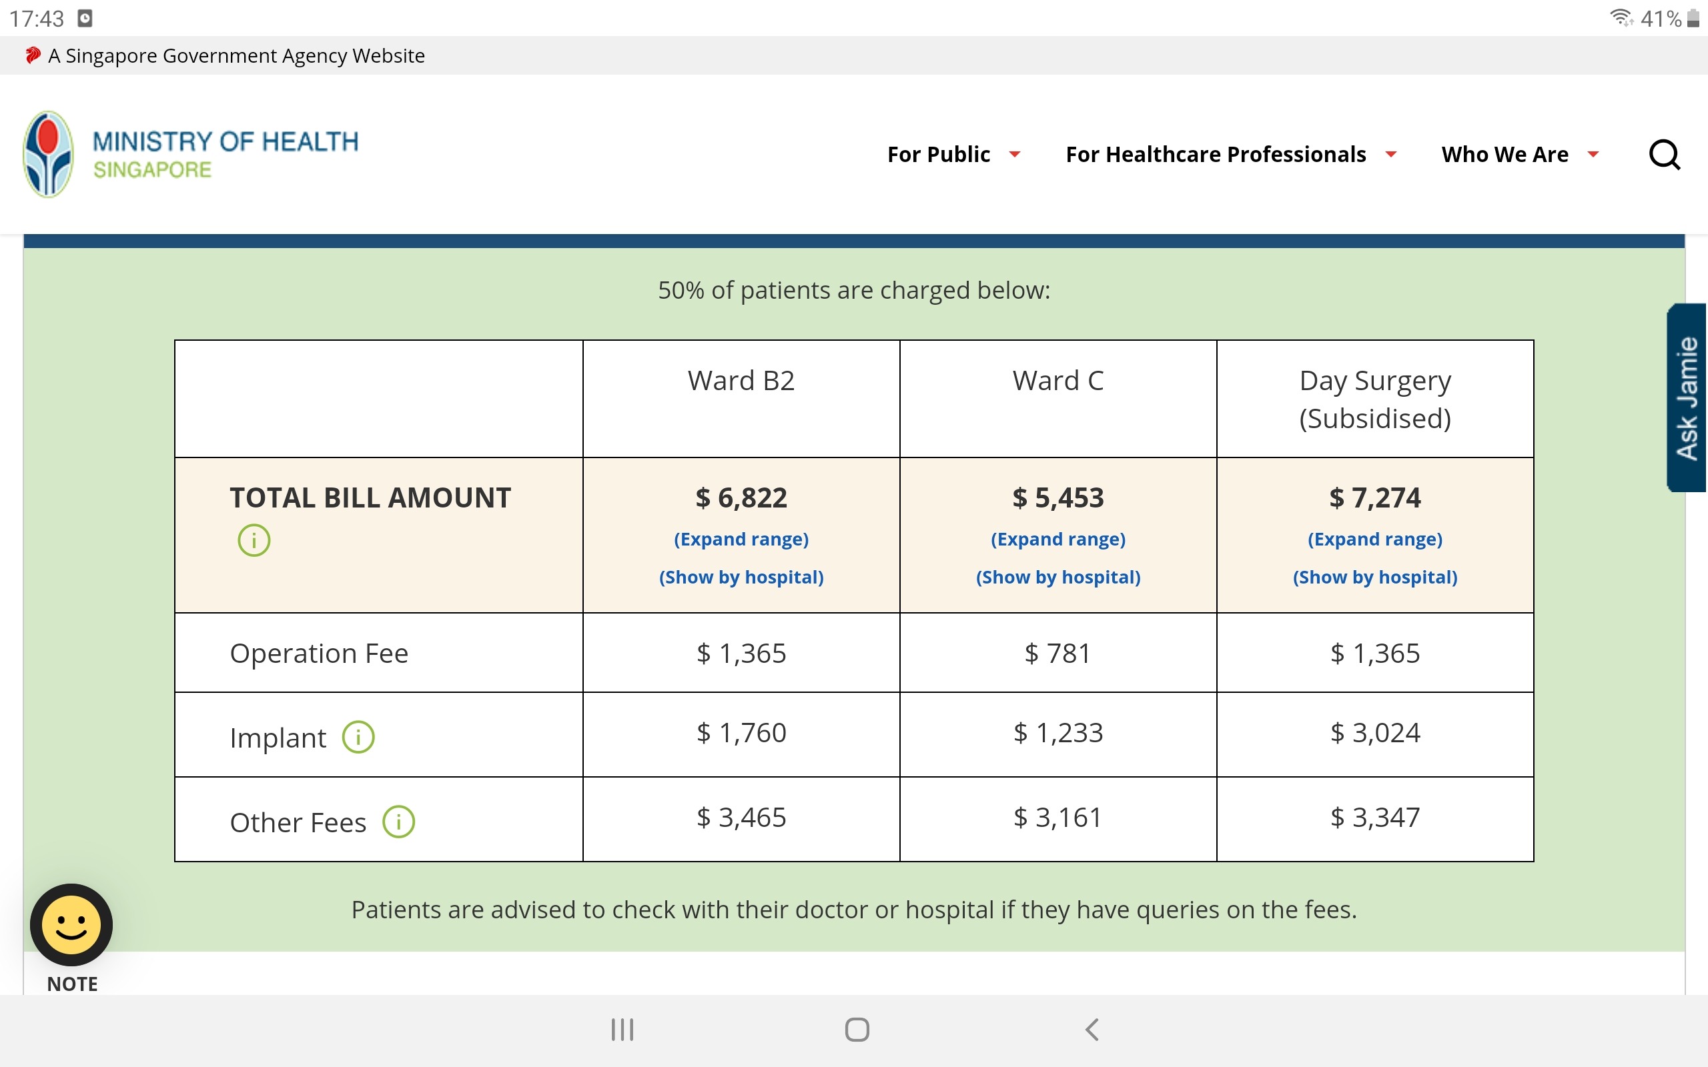Select the $ 5,453 total amount
Viewport: 1708px width, 1067px height.
[1058, 498]
